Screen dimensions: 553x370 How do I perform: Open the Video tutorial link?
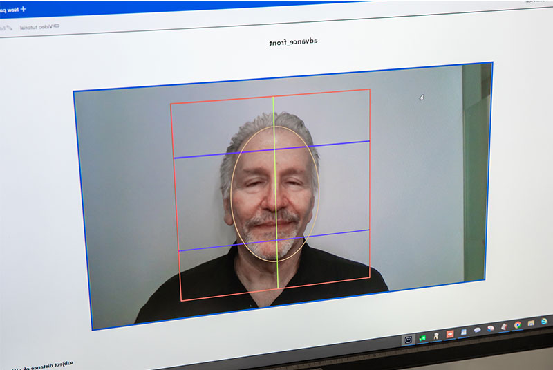tap(36, 27)
